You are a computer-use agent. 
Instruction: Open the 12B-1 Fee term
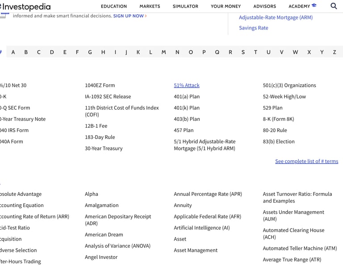(96, 126)
